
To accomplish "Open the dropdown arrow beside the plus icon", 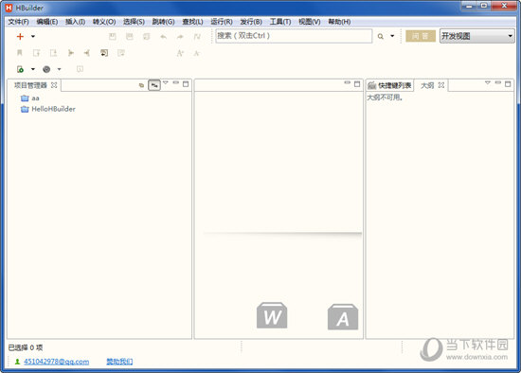I will click(33, 37).
